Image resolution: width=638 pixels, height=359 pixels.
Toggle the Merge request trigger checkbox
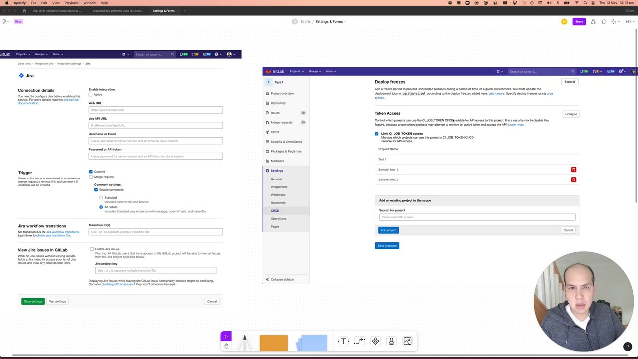[x=91, y=177]
